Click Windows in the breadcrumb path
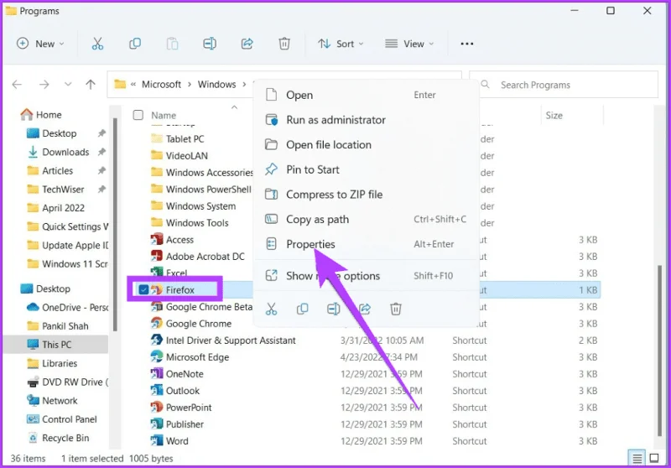The width and height of the screenshot is (671, 468). click(x=216, y=84)
